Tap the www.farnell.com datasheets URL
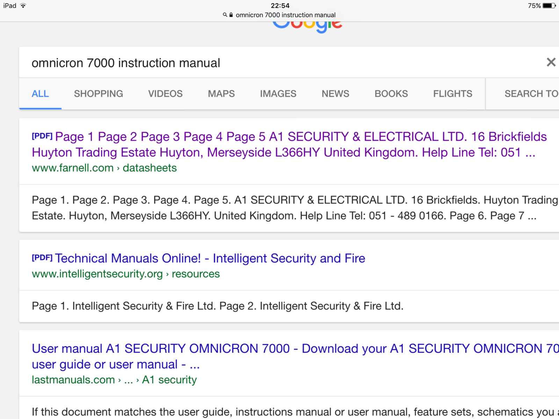559x419 pixels. (104, 168)
